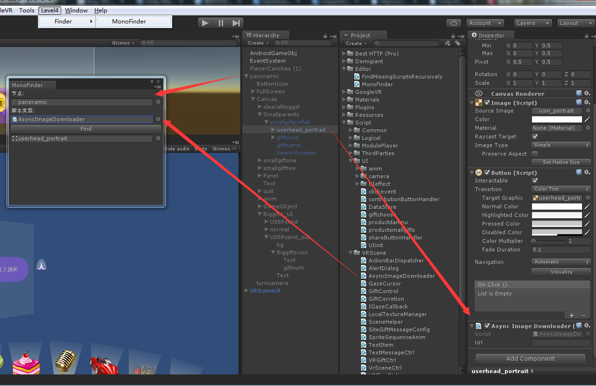596x386 pixels.
Task: Open the Transition Color Tint dropdown
Action: (x=561, y=189)
